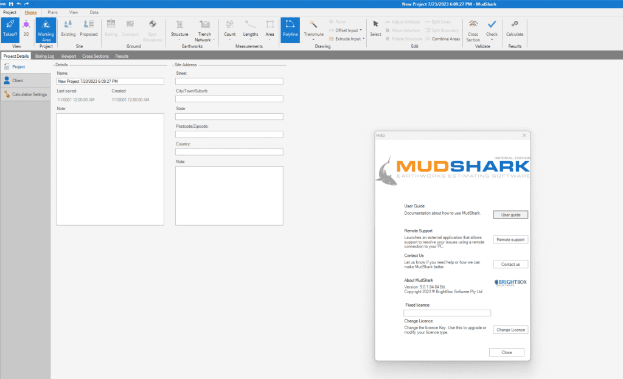Image resolution: width=623 pixels, height=379 pixels.
Task: Switch to Takeoff view
Action: pyautogui.click(x=10, y=29)
